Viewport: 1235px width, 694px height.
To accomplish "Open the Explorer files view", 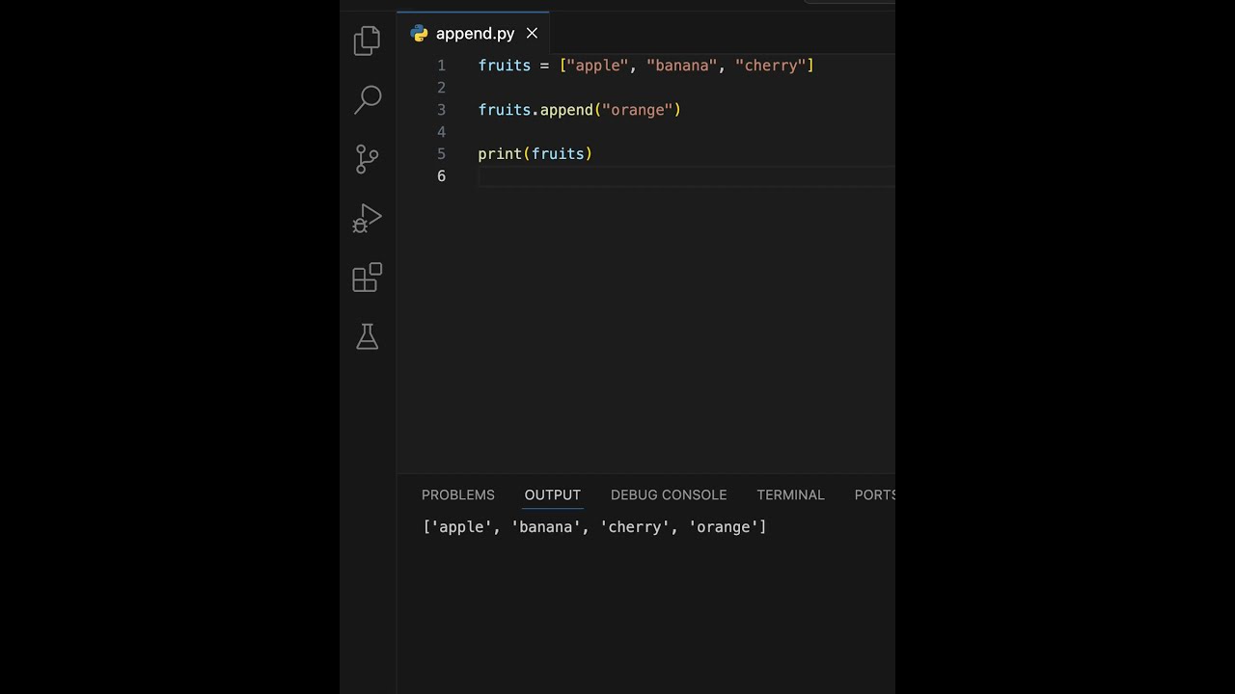I will click(x=367, y=40).
